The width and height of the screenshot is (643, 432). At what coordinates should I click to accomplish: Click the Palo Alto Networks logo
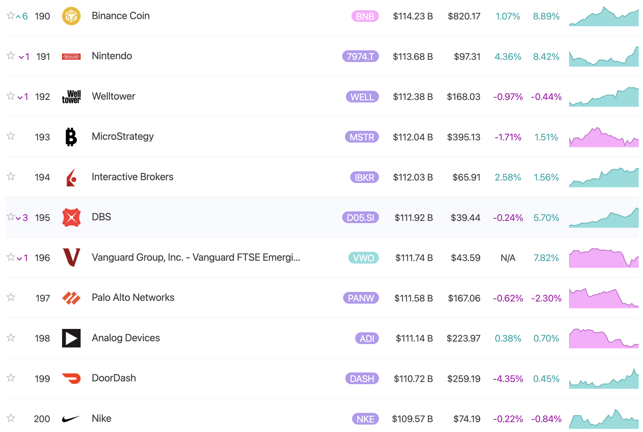(71, 298)
